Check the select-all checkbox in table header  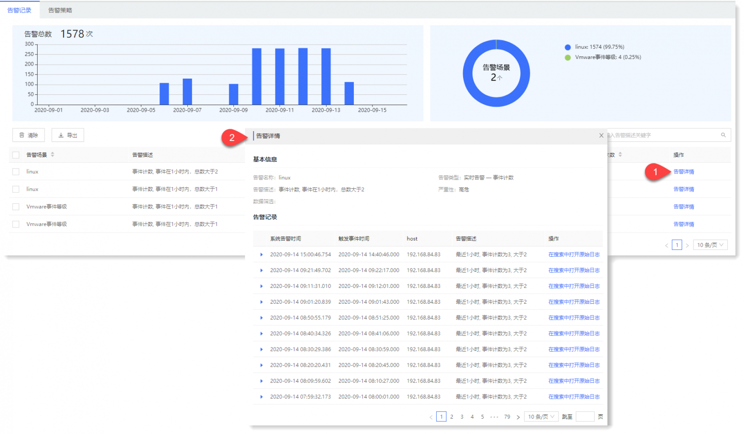tap(16, 155)
